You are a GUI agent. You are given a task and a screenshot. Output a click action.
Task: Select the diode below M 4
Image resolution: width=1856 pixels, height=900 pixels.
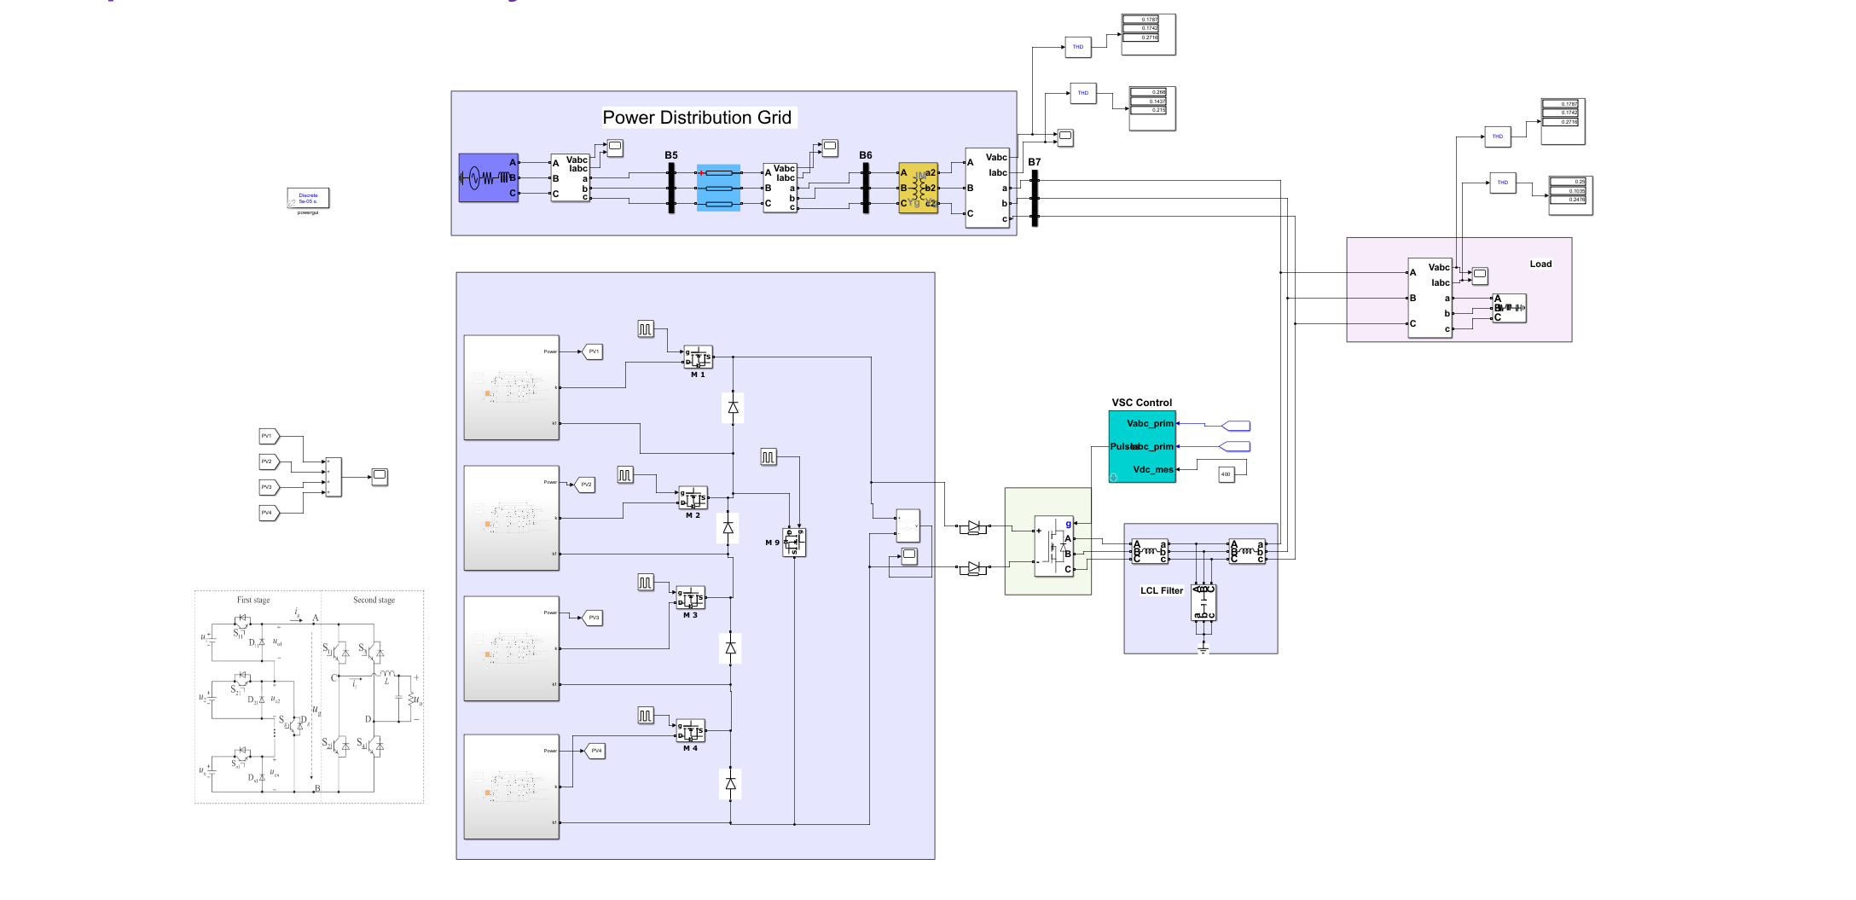(x=730, y=784)
